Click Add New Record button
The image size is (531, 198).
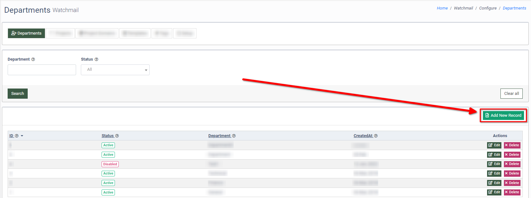pyautogui.click(x=503, y=115)
